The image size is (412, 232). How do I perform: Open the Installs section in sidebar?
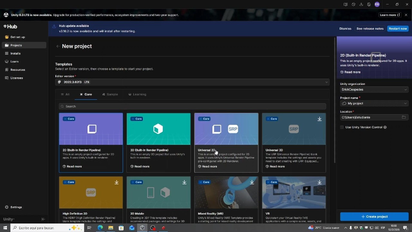24,53
